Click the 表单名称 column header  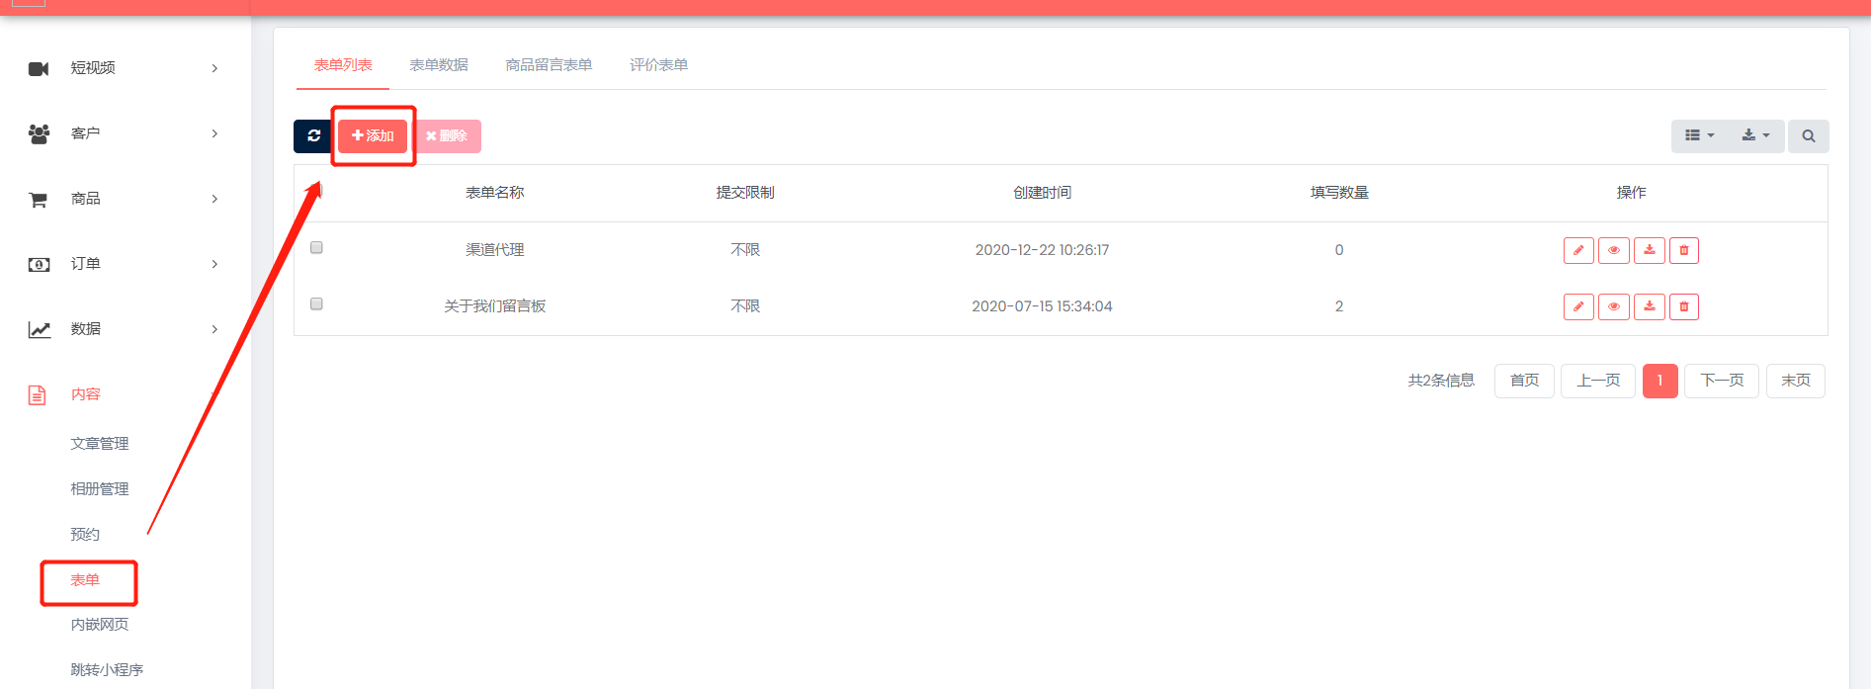(x=495, y=193)
